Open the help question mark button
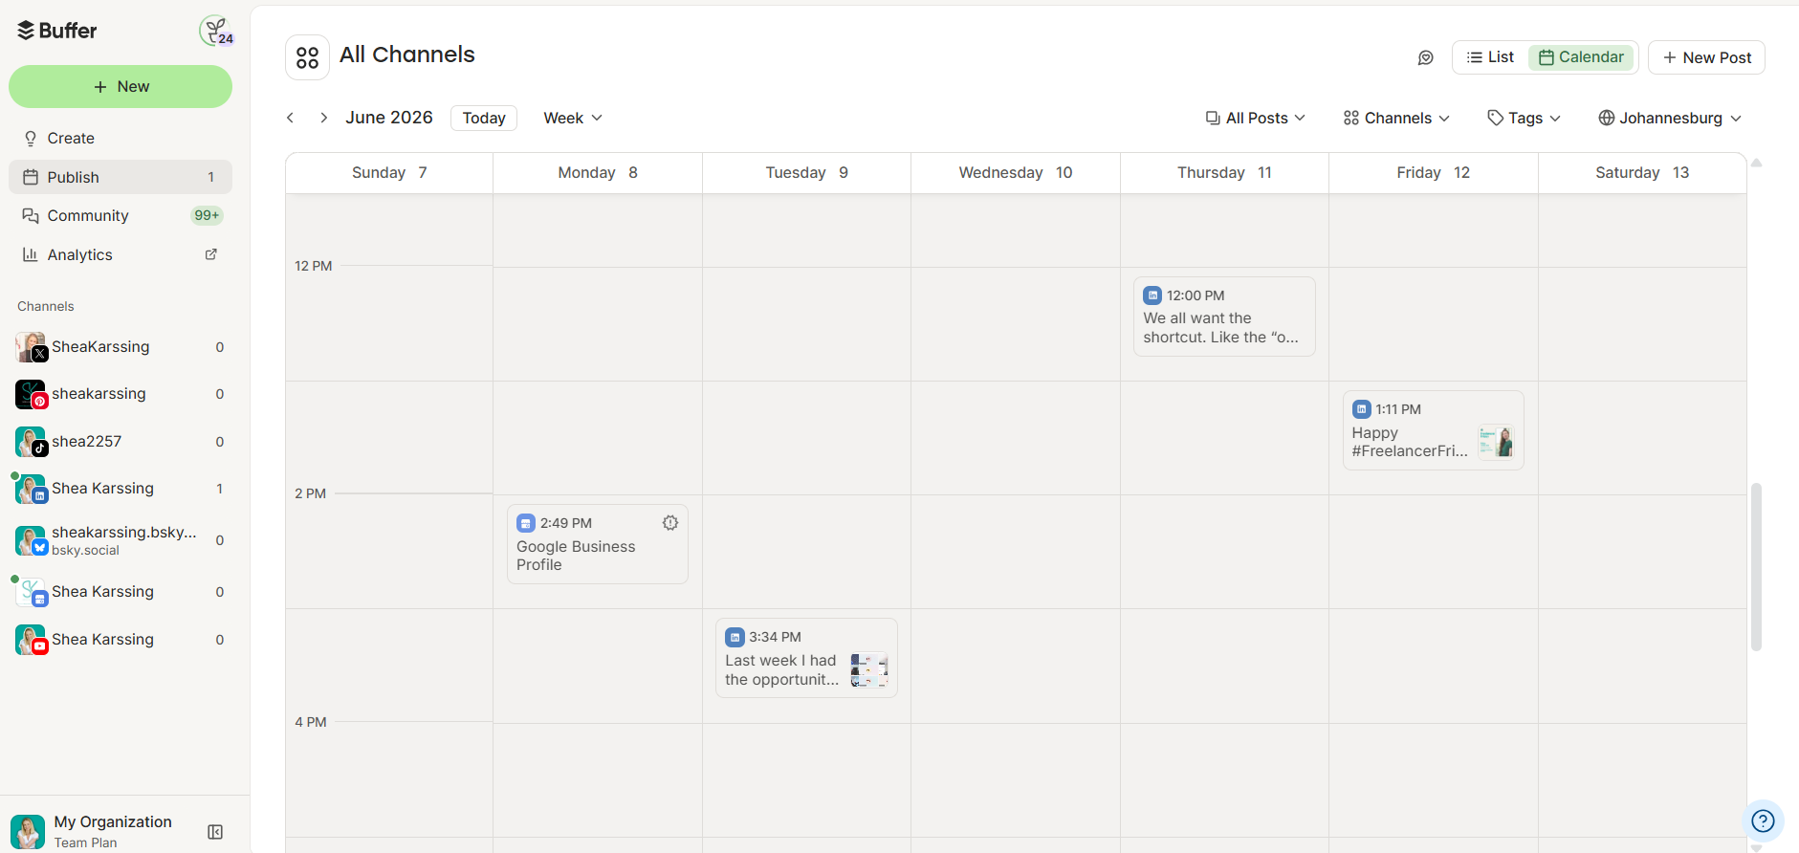 [1763, 820]
